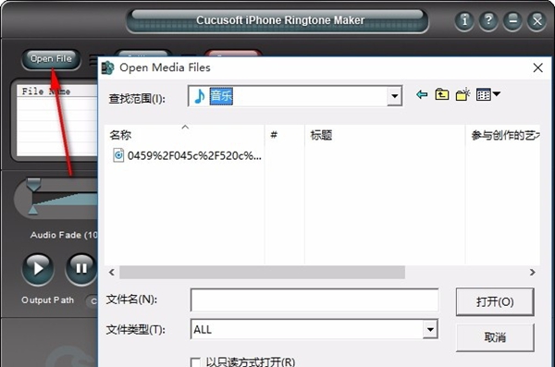
Task: Click the horizontal scrollbar thumb
Action: 263,272
